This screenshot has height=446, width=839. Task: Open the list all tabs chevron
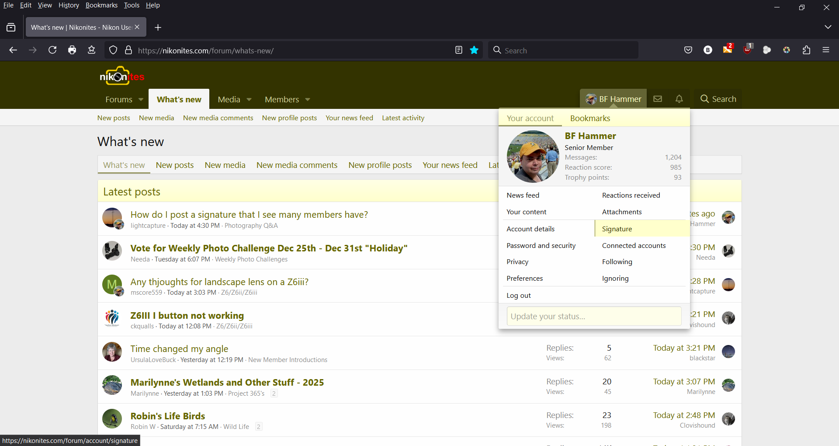(x=828, y=27)
